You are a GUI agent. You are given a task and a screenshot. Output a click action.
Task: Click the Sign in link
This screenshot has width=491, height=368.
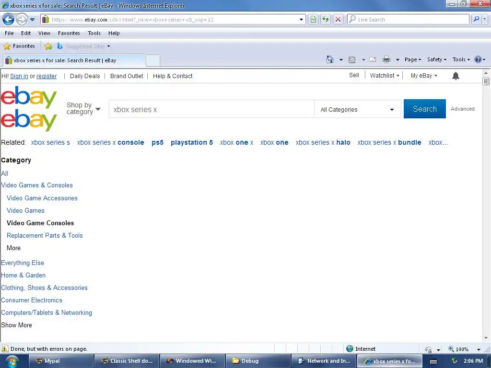point(19,76)
